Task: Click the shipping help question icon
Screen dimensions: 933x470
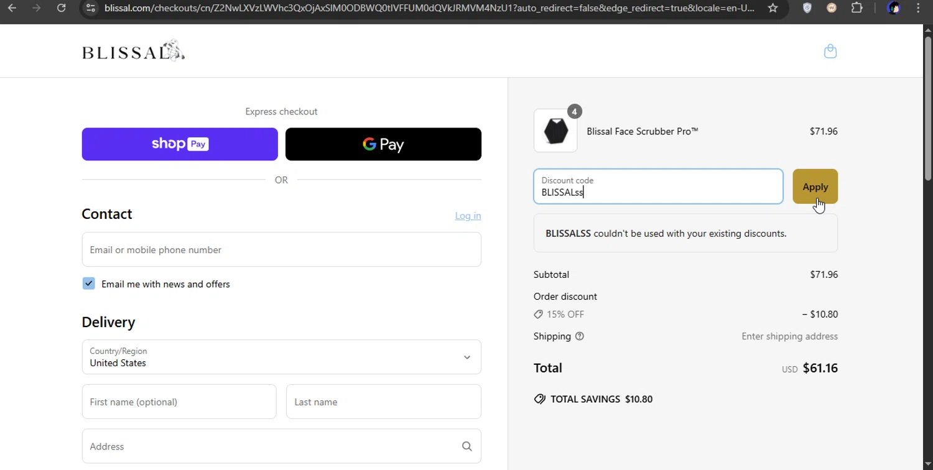Action: [x=580, y=336]
